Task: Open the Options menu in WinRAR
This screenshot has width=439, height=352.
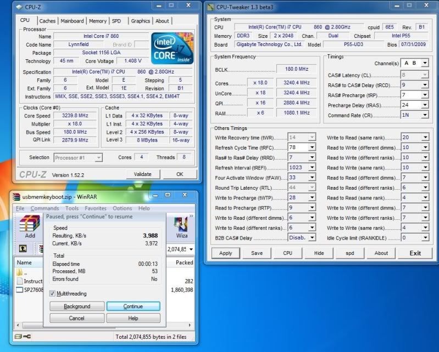Action: click(x=123, y=208)
